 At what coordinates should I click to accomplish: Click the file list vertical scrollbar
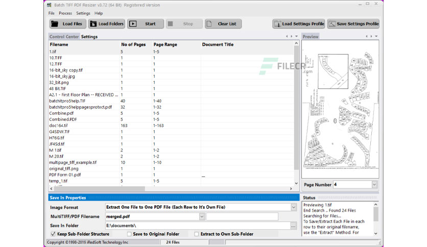[x=296, y=109]
